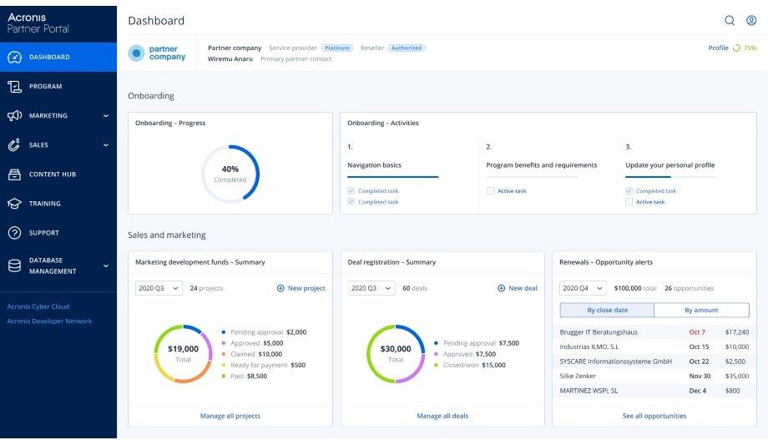Click the Program icon in sidebar

point(14,87)
